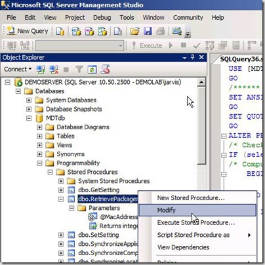Open the Tools menu
265x265 pixels.
pos(127,18)
